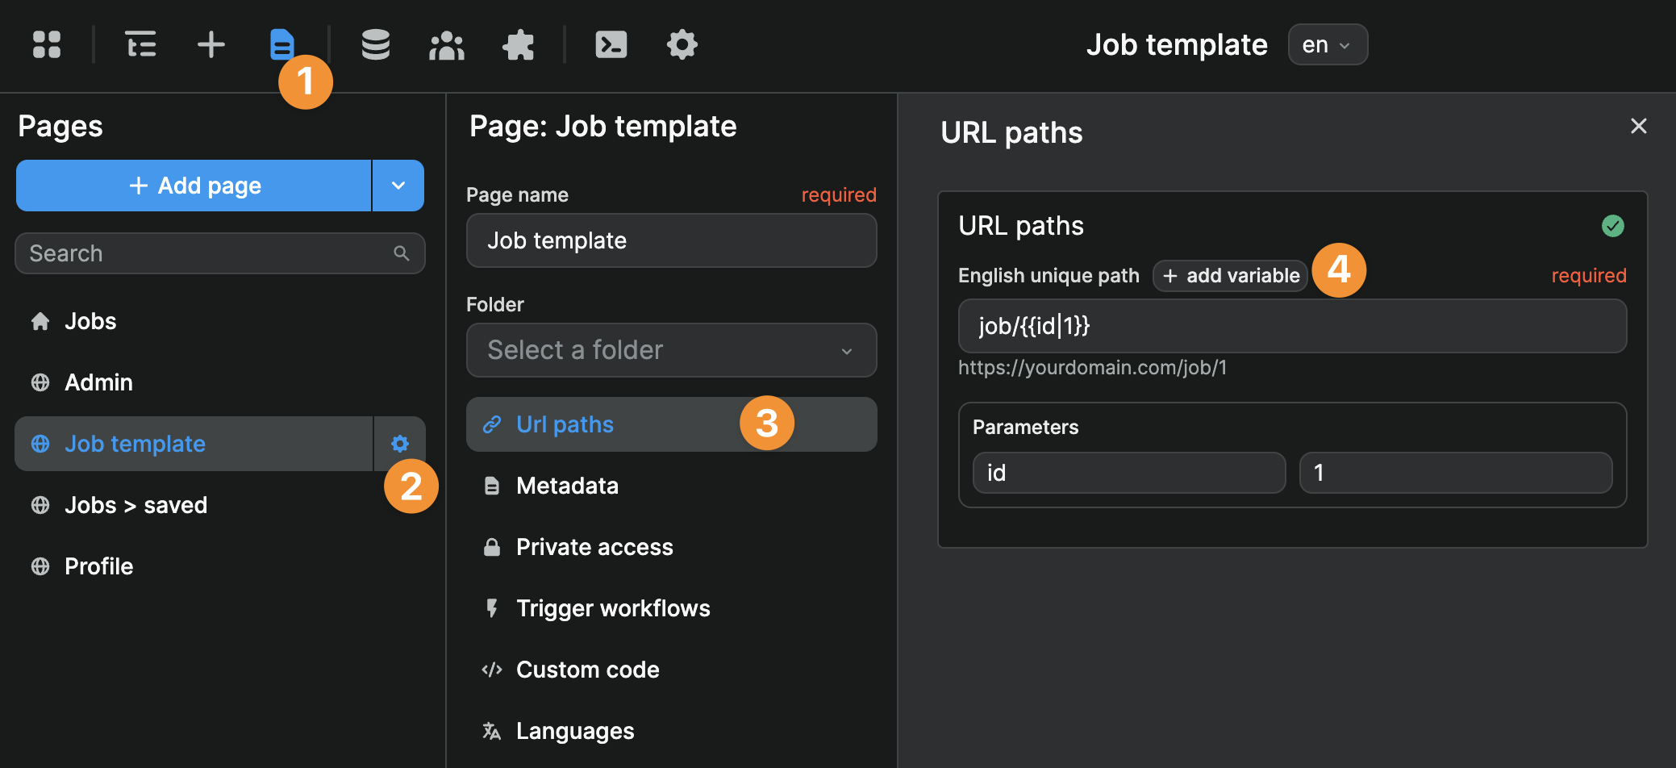Open the page outline view
Image resolution: width=1676 pixels, height=768 pixels.
[x=140, y=44]
